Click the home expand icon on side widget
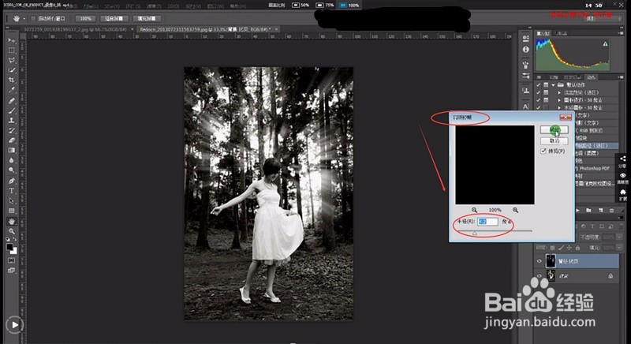This screenshot has width=631, height=344. point(622,193)
